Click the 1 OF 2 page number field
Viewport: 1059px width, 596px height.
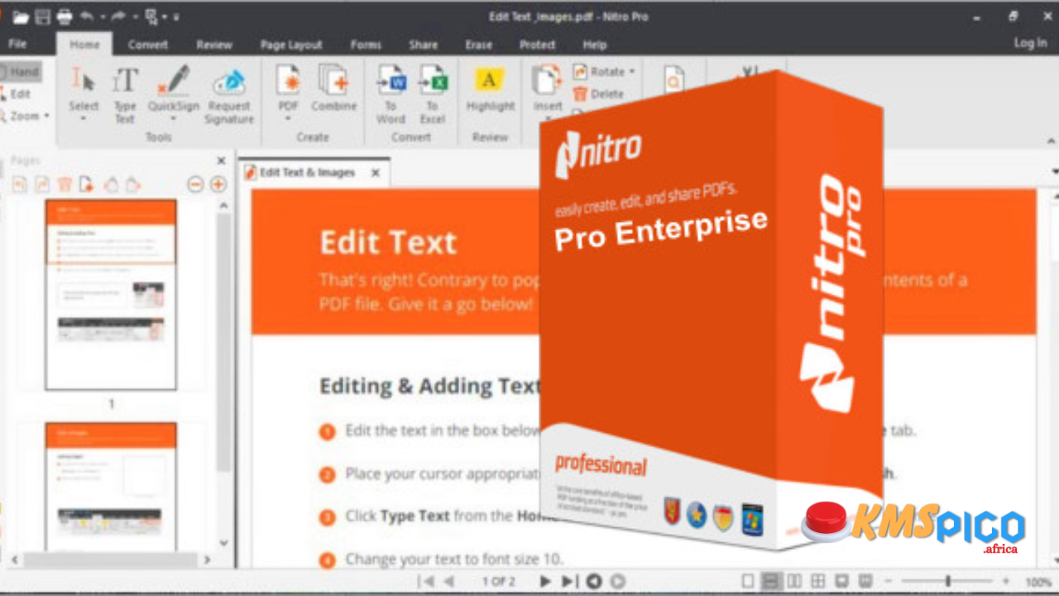tap(498, 582)
